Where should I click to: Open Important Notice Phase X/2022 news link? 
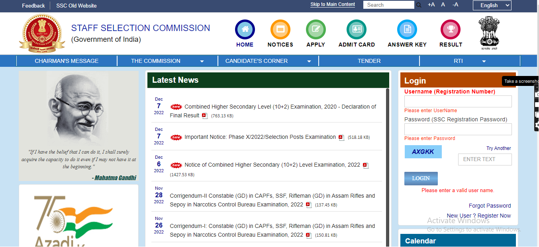[260, 137]
